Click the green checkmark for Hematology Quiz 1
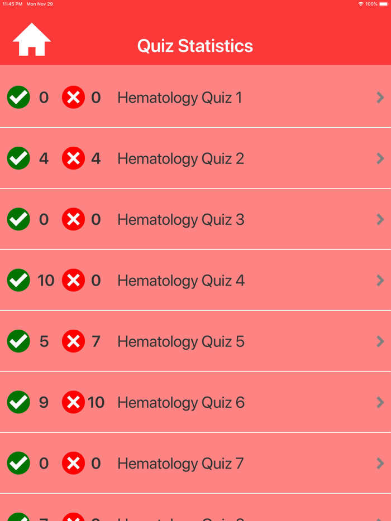 (x=18, y=98)
